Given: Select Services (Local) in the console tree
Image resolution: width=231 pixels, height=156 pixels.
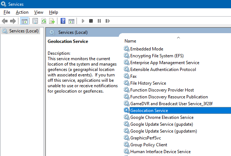Looking at the screenshot, I should pyautogui.click(x=24, y=31).
